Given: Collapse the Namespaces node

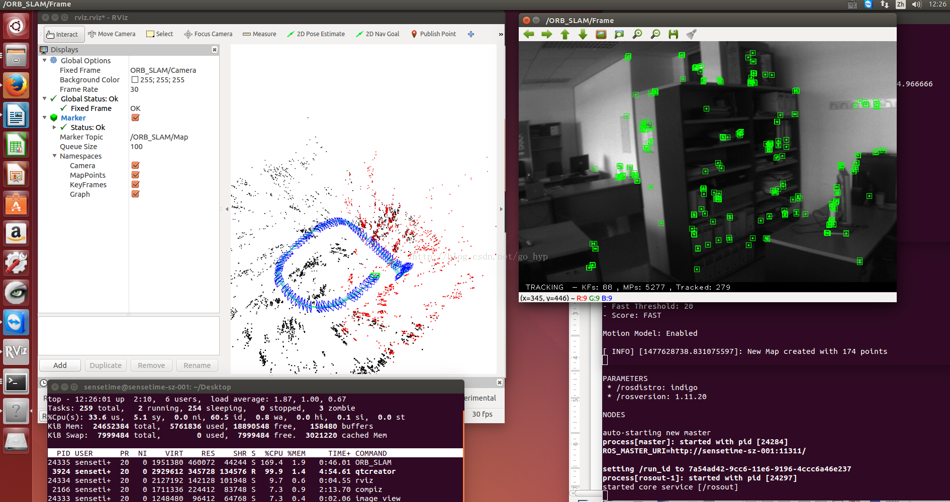Looking at the screenshot, I should click(x=55, y=156).
